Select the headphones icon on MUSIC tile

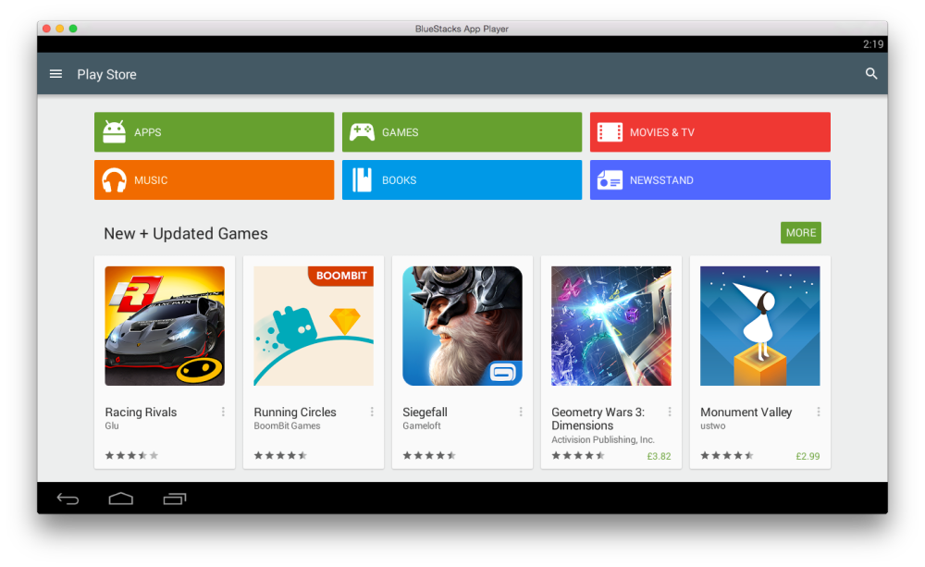tap(115, 179)
